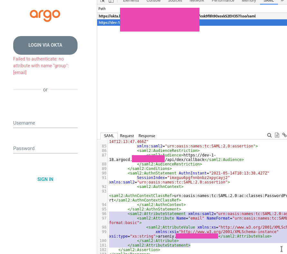The height and width of the screenshot is (254, 287).
Task: Click the SessionIndex value on line 91
Action: click(x=199, y=178)
